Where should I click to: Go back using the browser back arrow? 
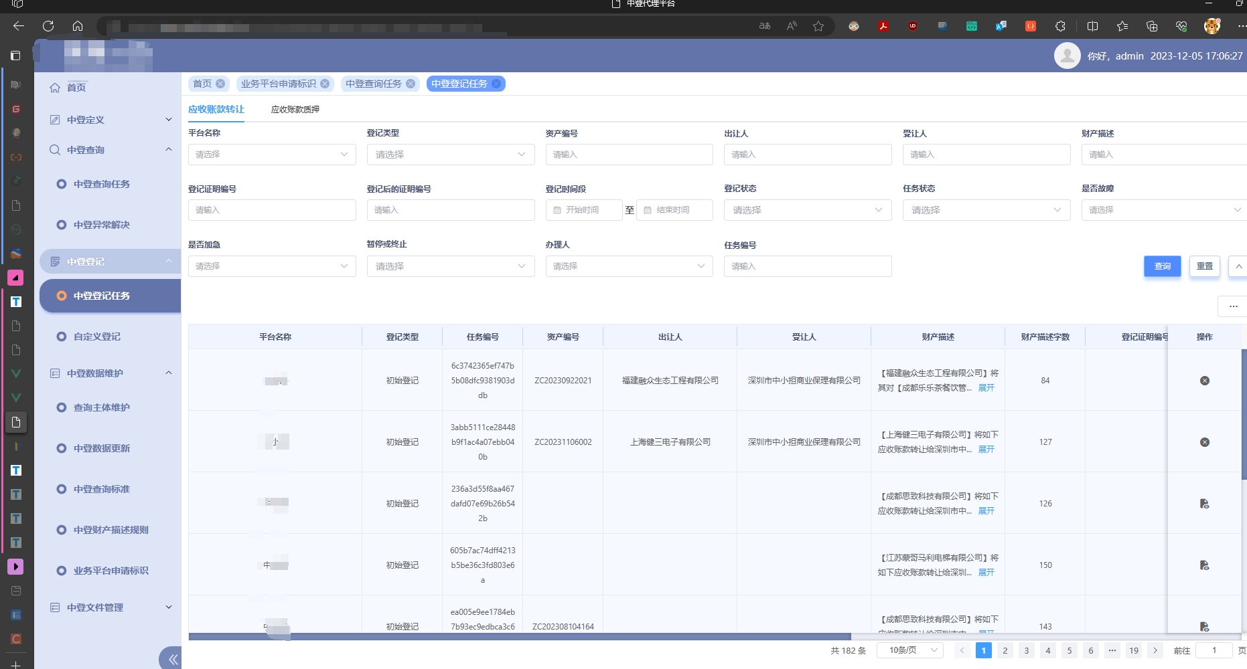[18, 26]
